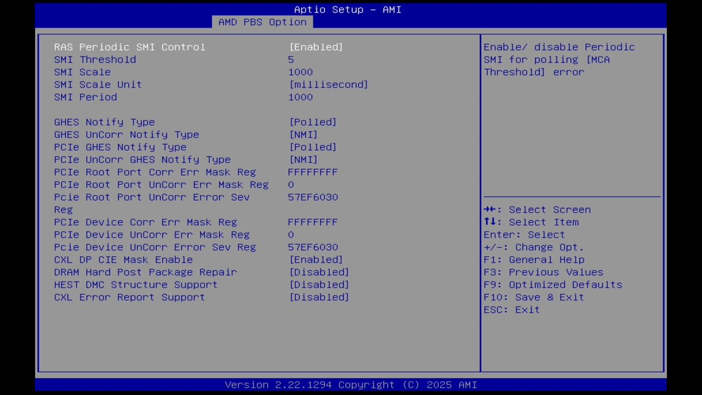The width and height of the screenshot is (702, 395).
Task: Modify PCIe Device Corr Err Mask Reg
Action: [x=313, y=222]
